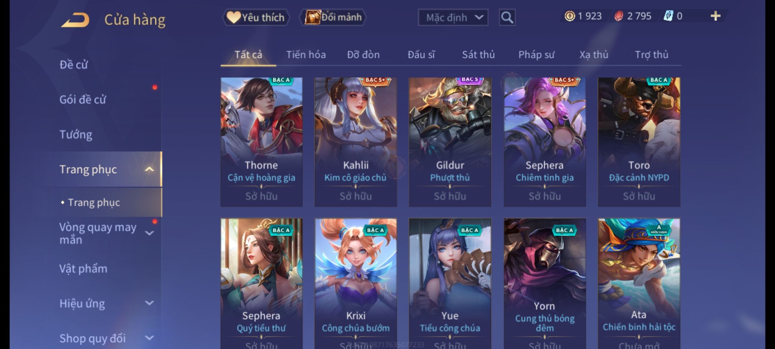This screenshot has height=349, width=775.
Task: Select Toro Đặc cảnh NYPD skin card
Action: 639,142
